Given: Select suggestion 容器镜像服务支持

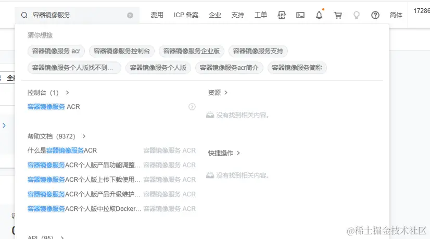Looking at the screenshot, I should coord(258,51).
